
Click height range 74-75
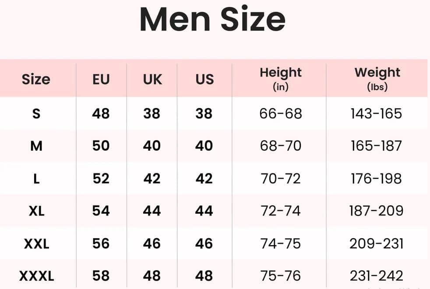[281, 243]
